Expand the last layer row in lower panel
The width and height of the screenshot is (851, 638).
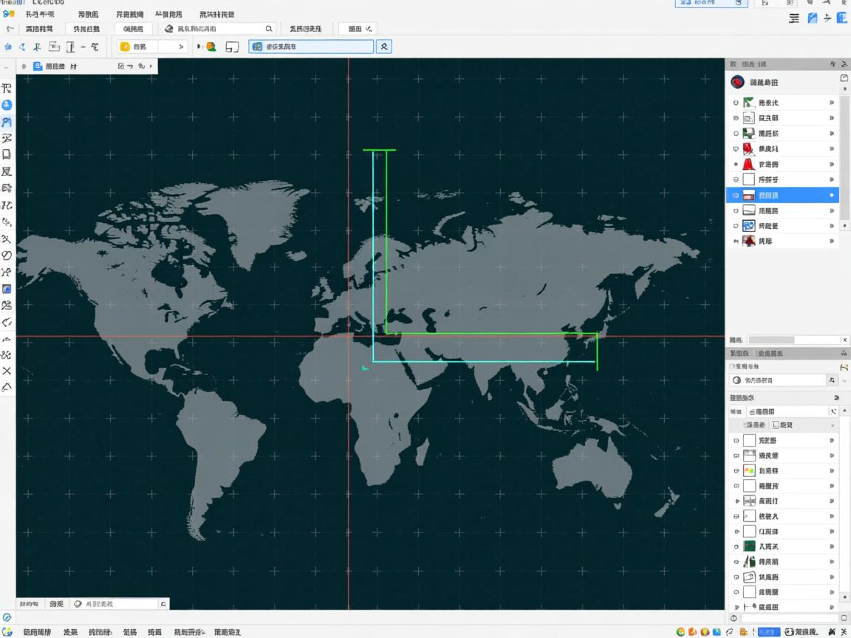736,607
